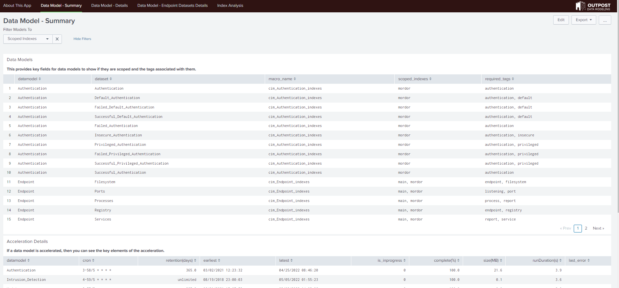Sort by the latest column
This screenshot has height=288, width=619.
pos(286,260)
